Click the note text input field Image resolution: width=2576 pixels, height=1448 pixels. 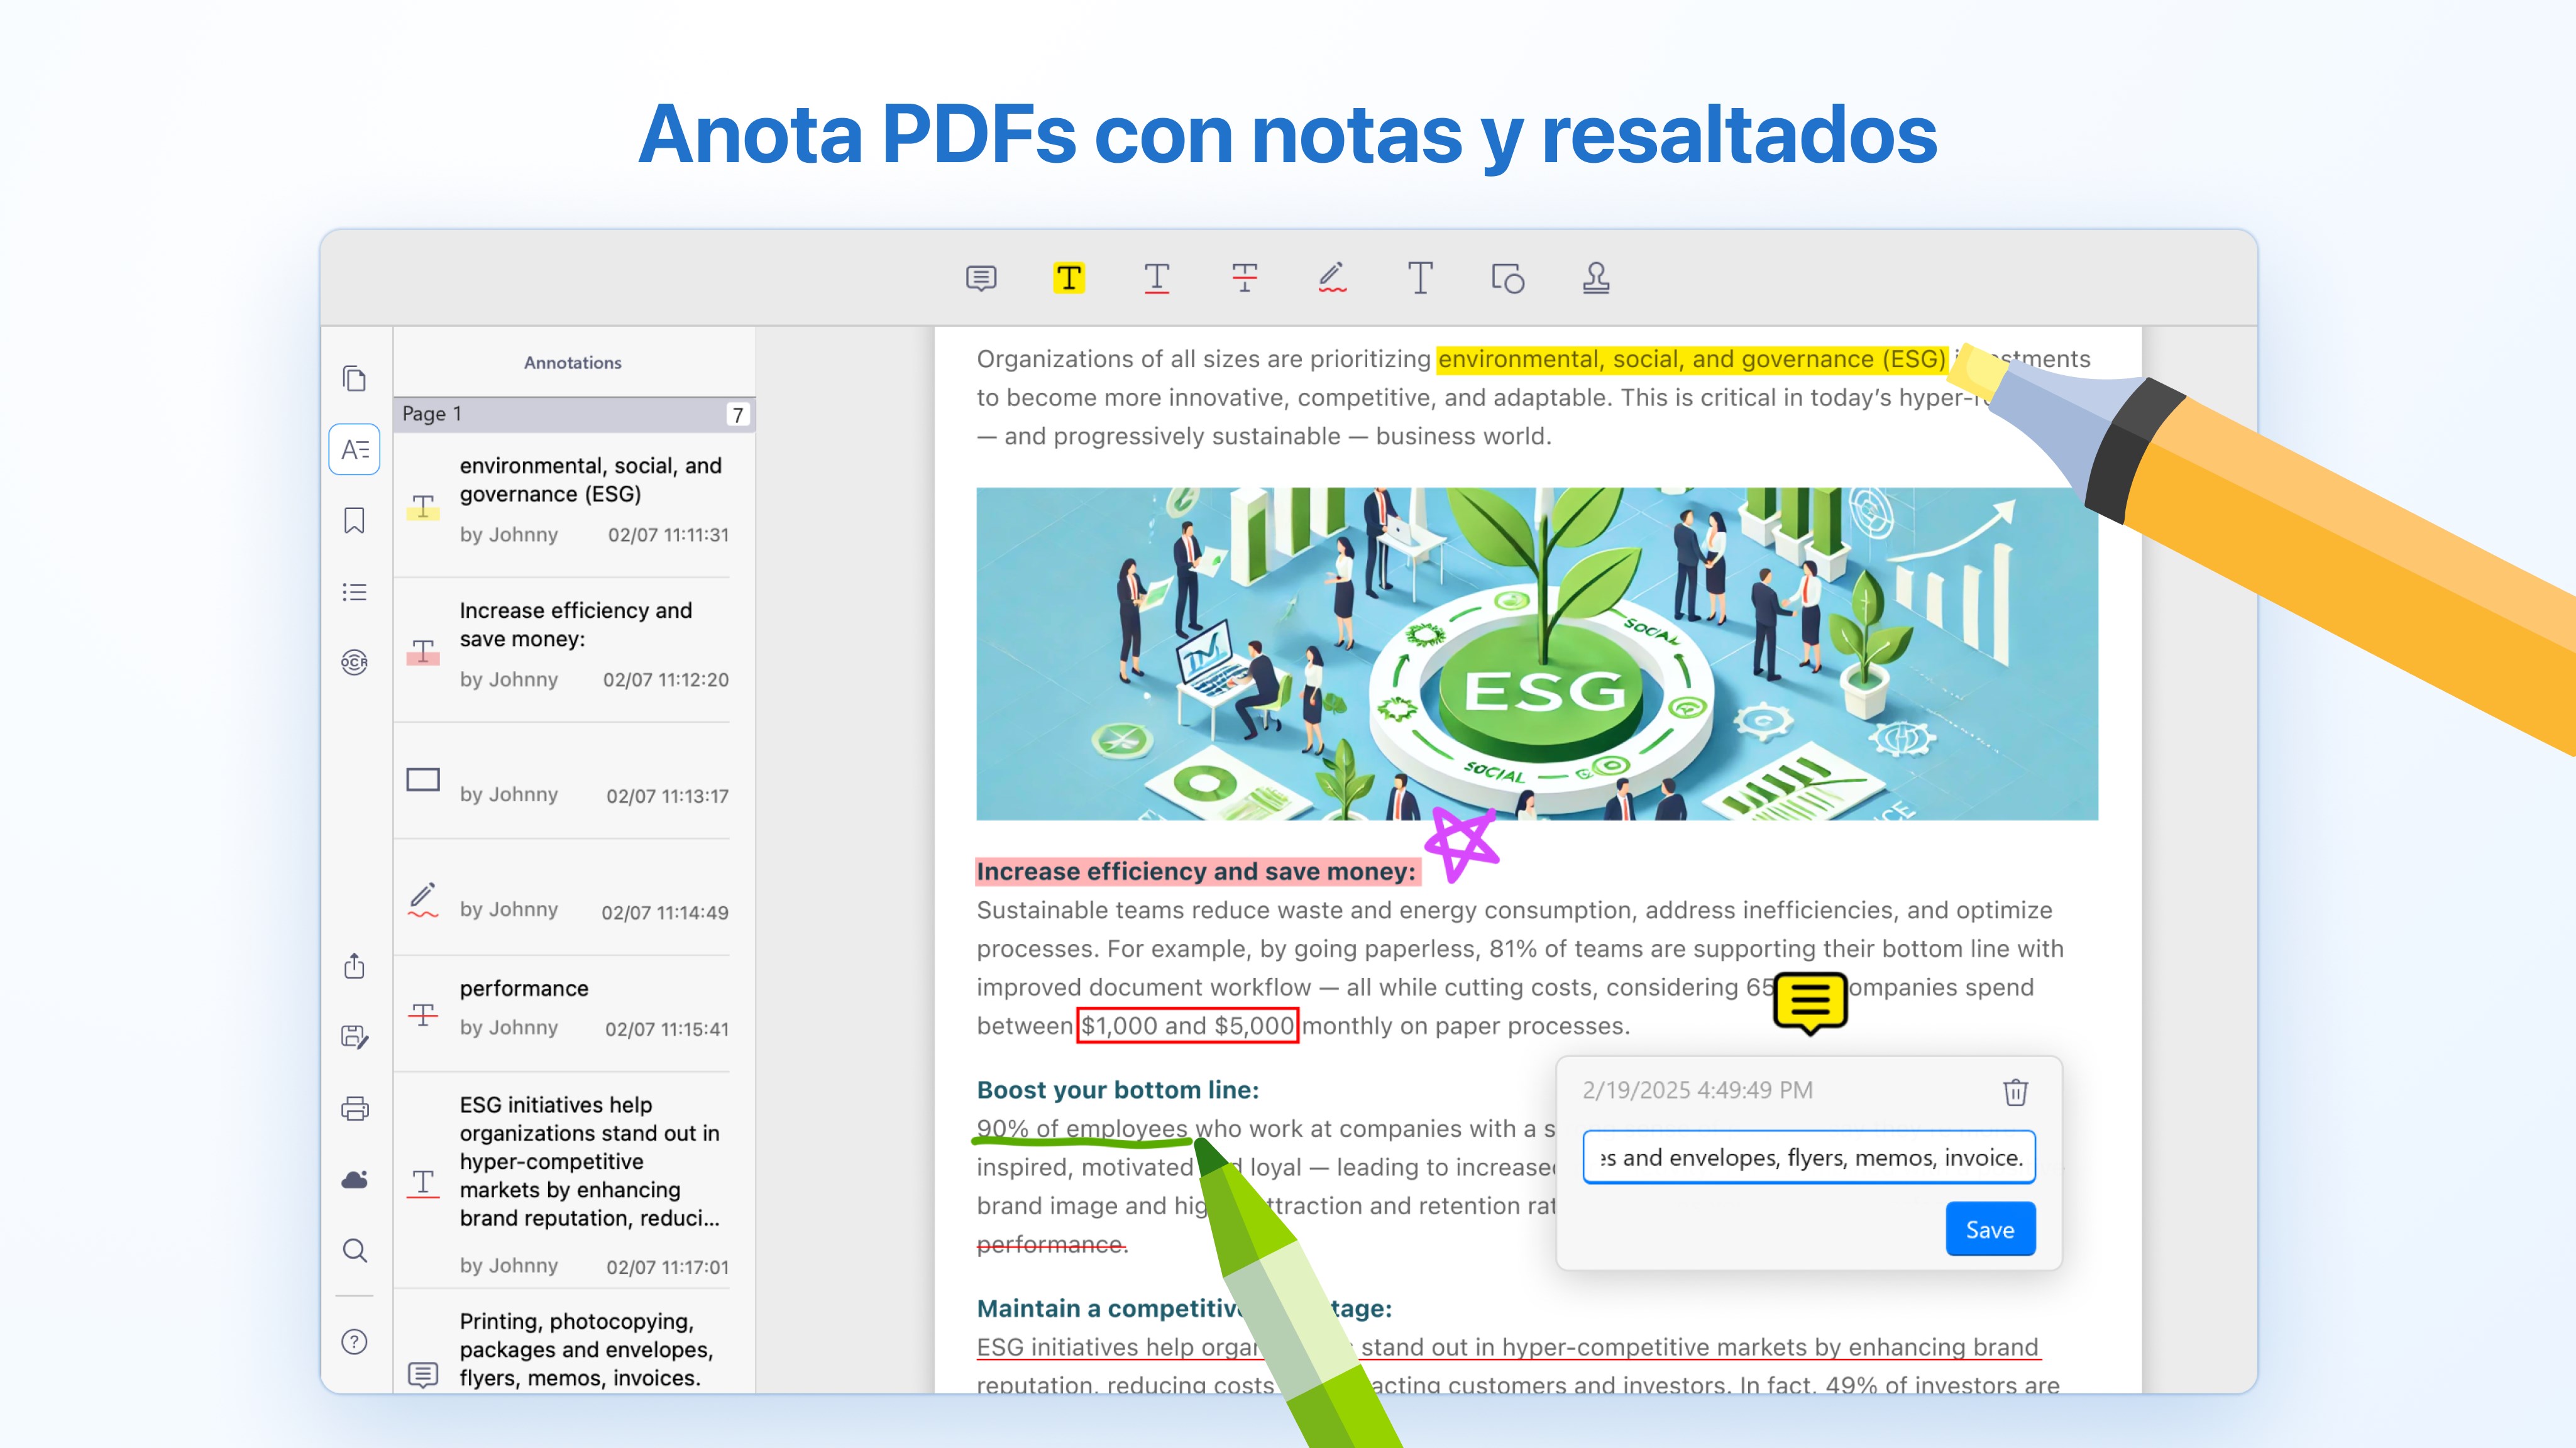pos(1809,1157)
